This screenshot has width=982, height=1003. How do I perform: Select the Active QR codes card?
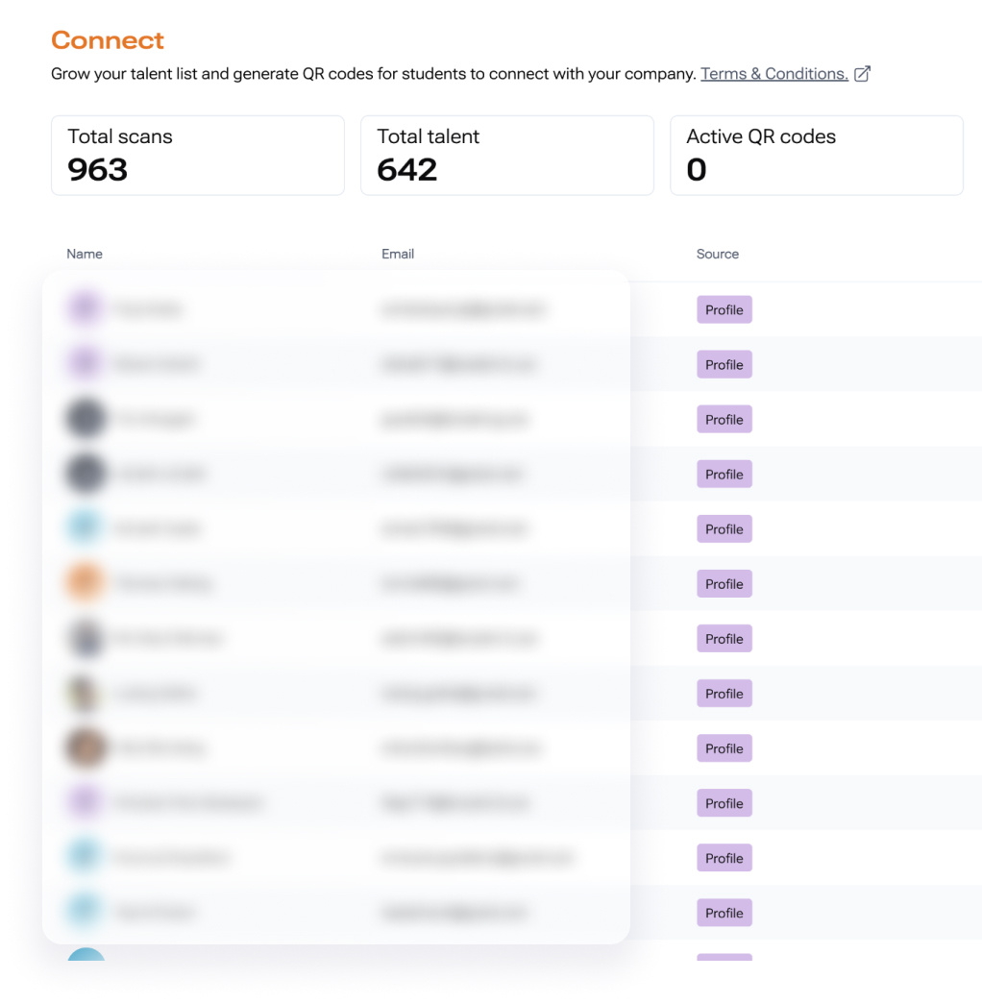click(816, 156)
